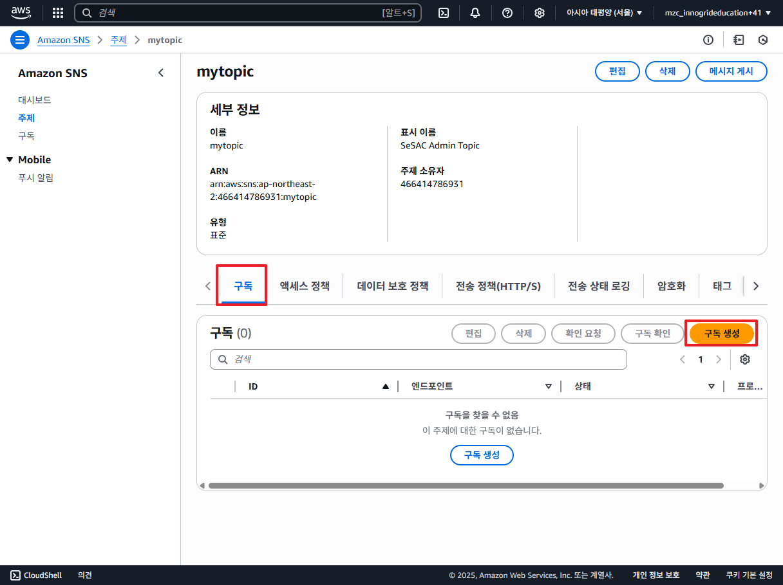Screen dimensions: 783x585
Task: Go to 대시보드 in sidebar
Action: (x=35, y=100)
